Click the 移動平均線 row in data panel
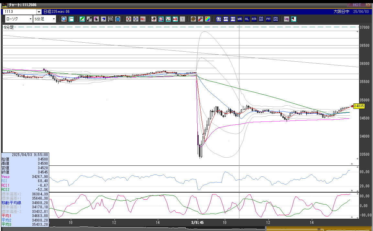Viewport: 373px width, 231px height. pos(25,203)
